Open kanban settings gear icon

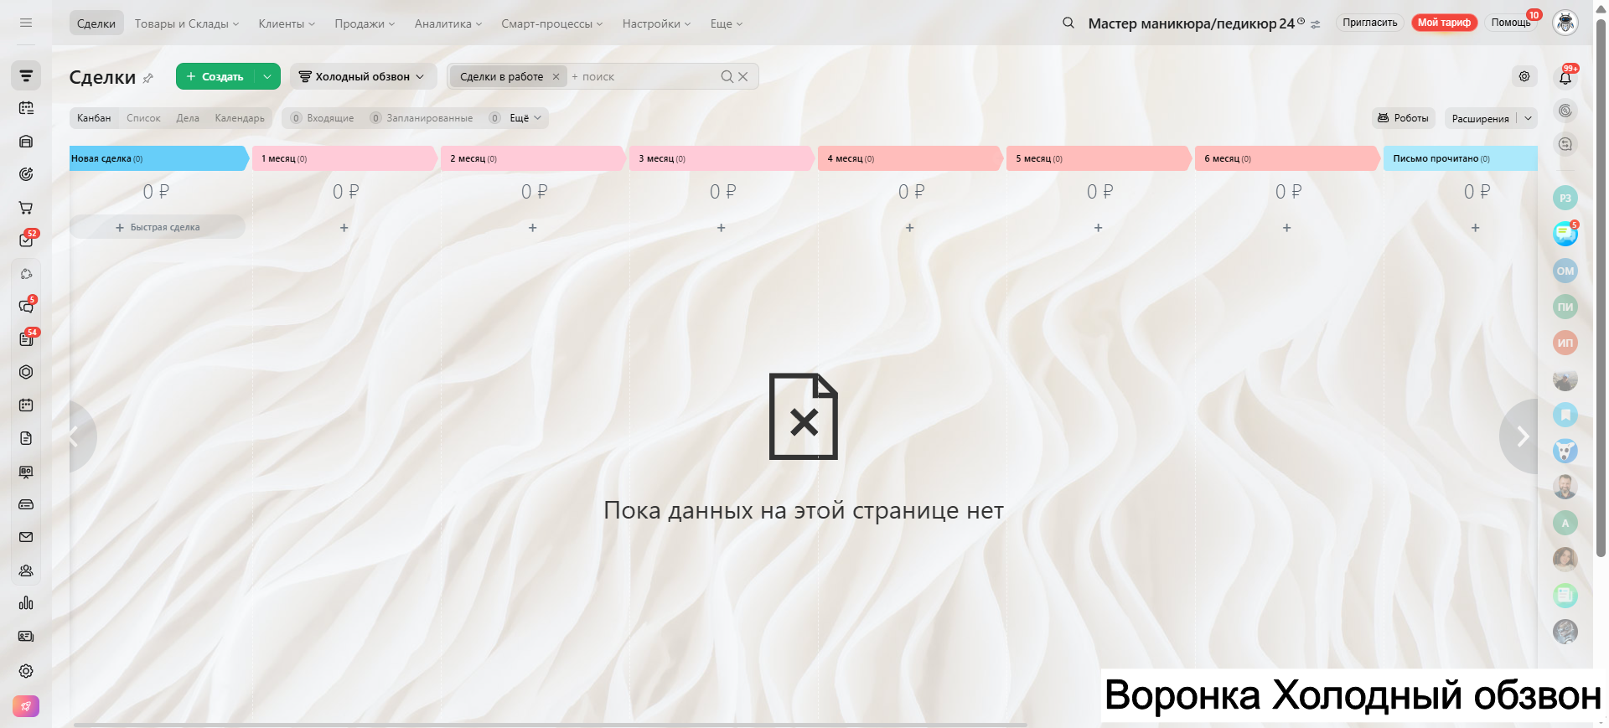1524,76
